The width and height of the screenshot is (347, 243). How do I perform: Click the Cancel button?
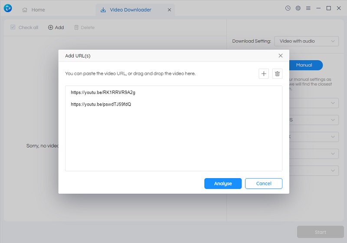tap(264, 183)
